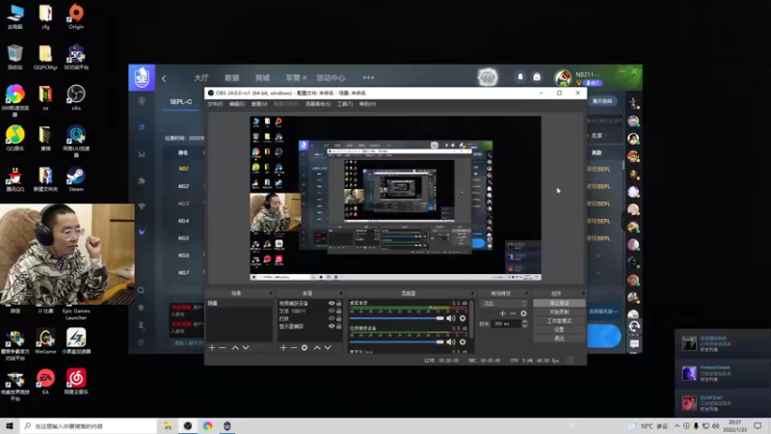Show hidden system tray icons chevron
This screenshot has width=771, height=434.
(677, 426)
